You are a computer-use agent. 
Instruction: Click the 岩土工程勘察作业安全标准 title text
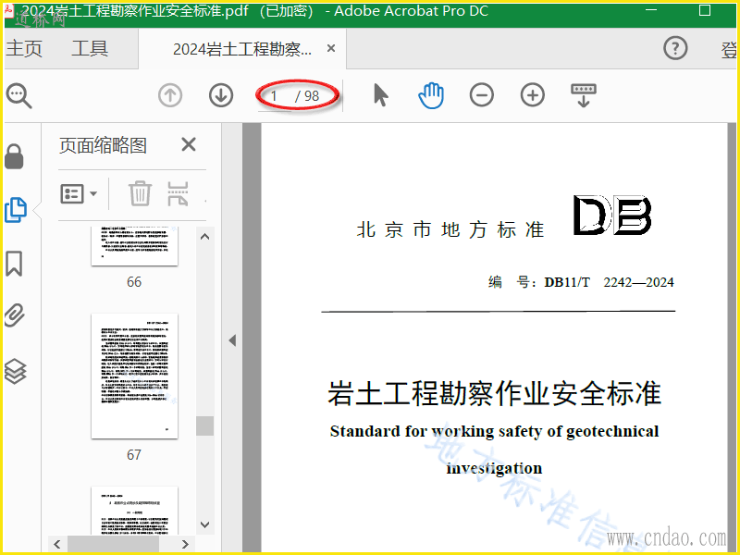click(x=494, y=393)
